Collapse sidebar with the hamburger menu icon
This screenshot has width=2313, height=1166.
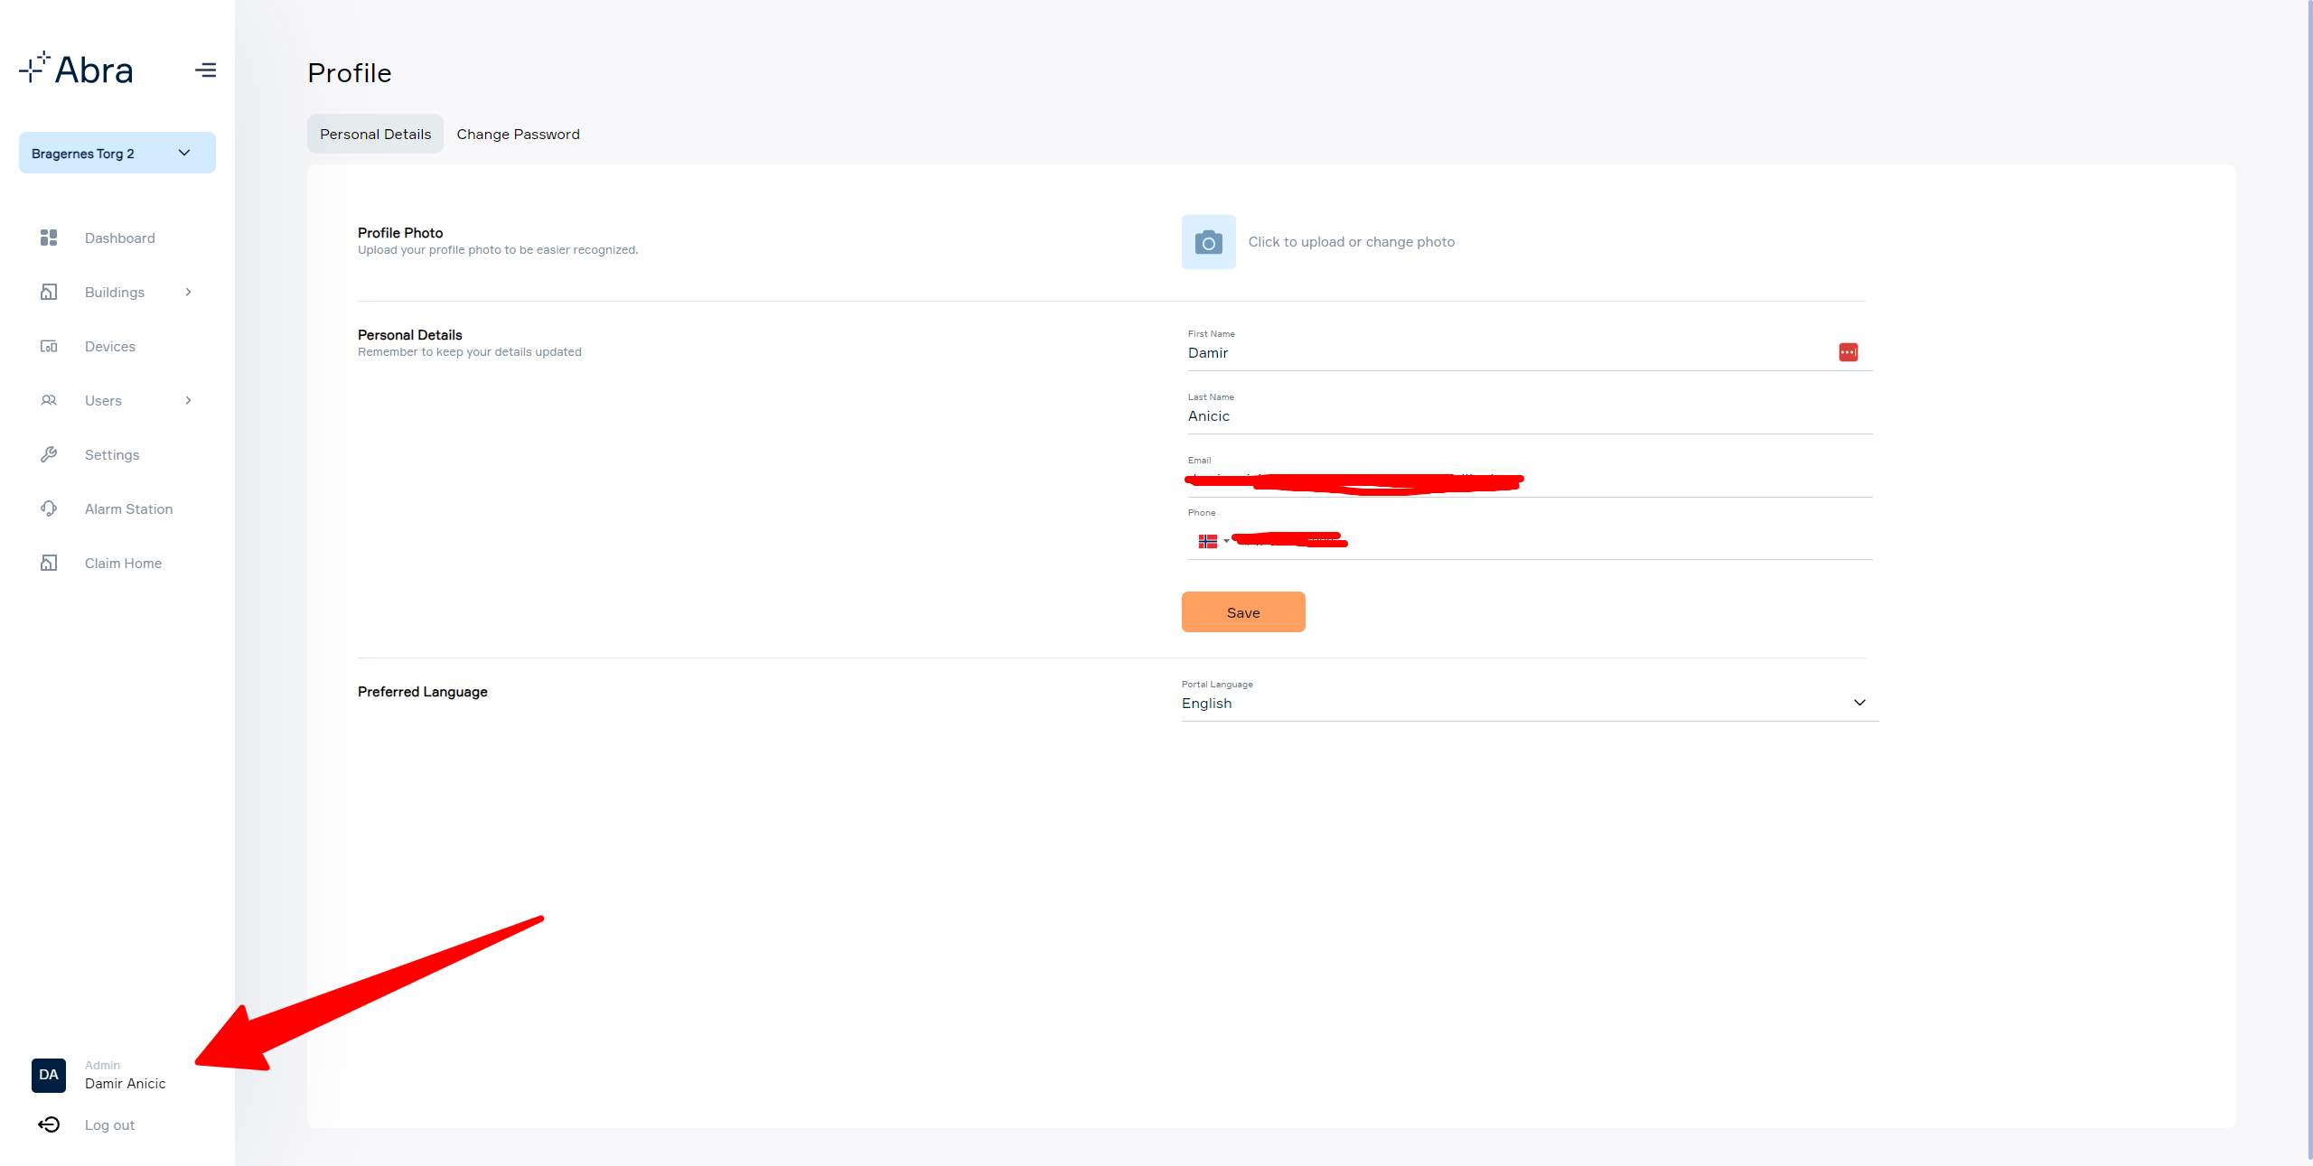tap(205, 70)
